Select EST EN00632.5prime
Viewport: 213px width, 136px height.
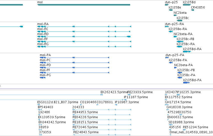pos(168,120)
